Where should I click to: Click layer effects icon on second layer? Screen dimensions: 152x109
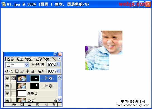pos(50,86)
